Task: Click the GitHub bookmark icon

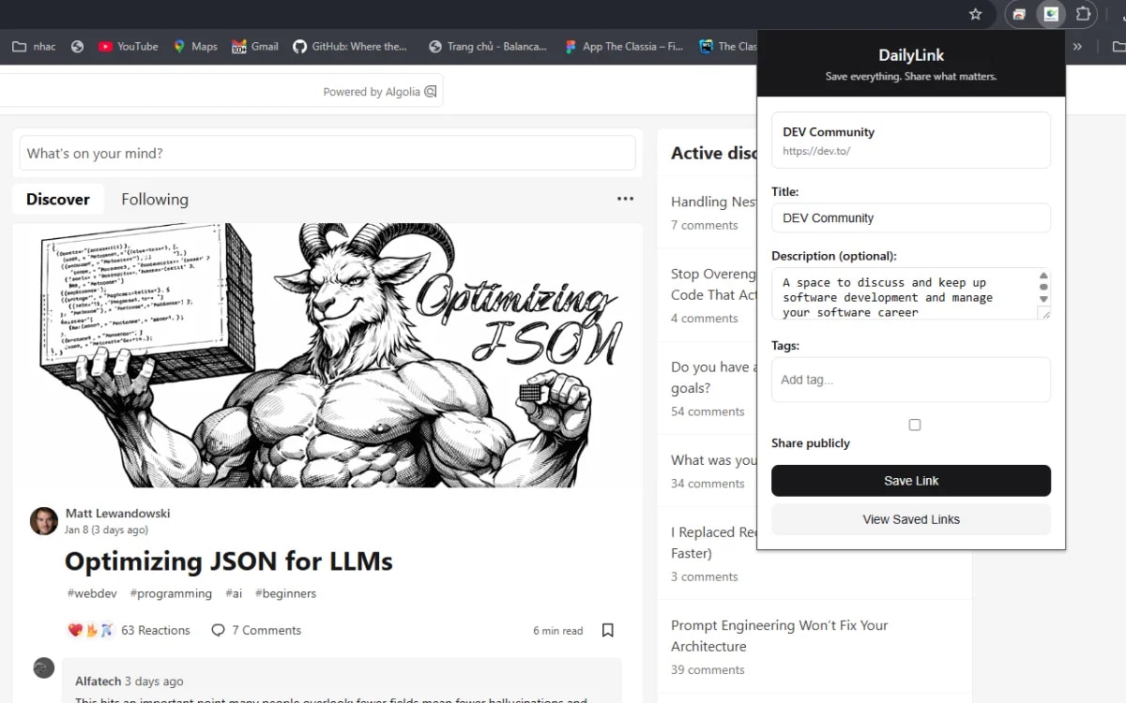Action: [x=299, y=46]
